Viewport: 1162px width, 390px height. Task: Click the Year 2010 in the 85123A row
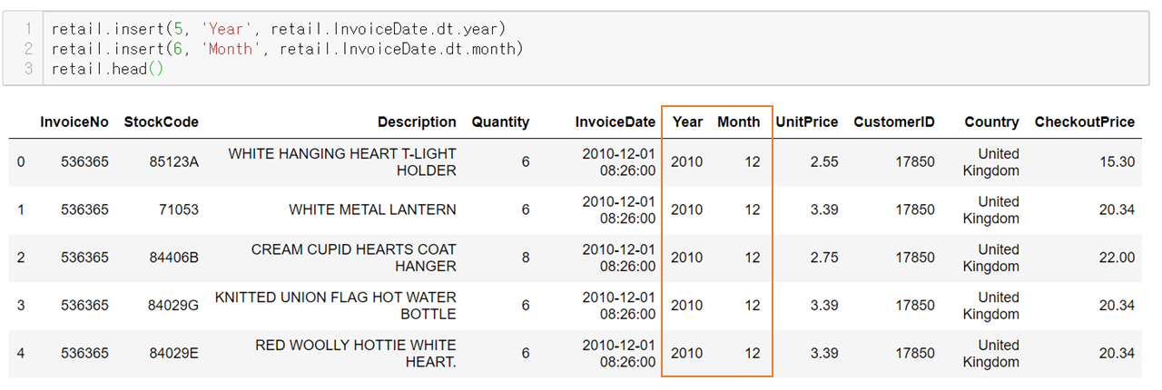point(687,162)
